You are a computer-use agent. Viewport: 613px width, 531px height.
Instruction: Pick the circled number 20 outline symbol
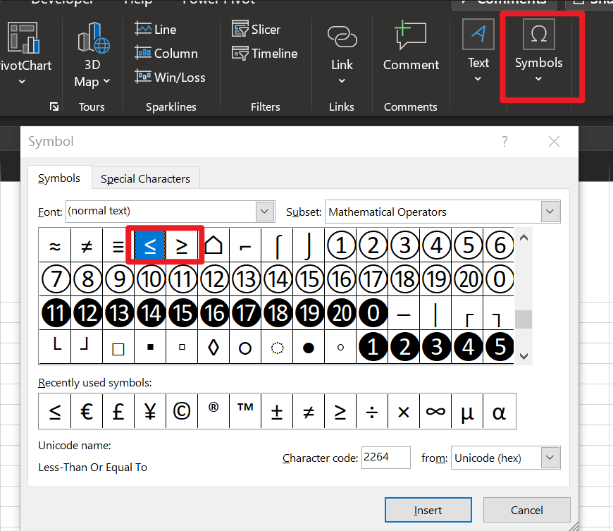click(468, 279)
